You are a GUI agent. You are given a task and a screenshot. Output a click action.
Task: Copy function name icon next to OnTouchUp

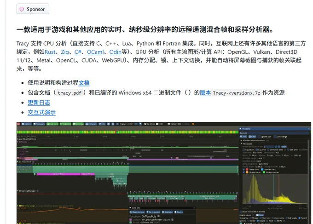tap(158, 216)
